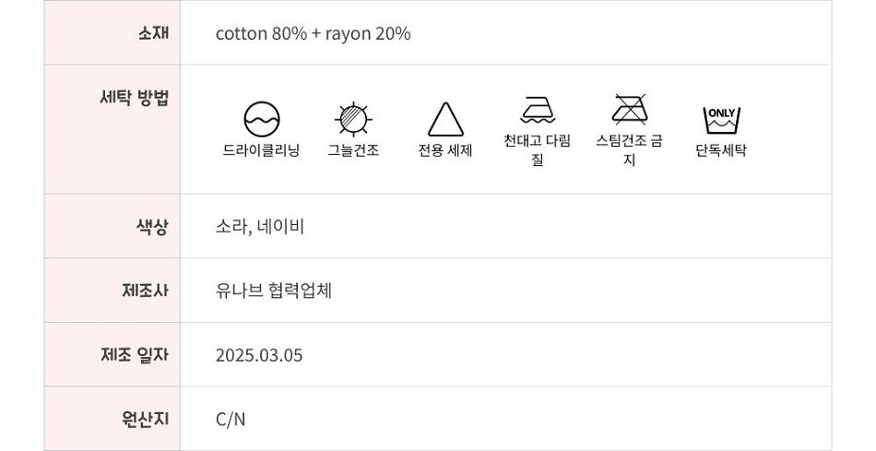Viewport: 876px width, 451px height.
Task: Click the 드라이클리닝 caption text
Action: [x=262, y=149]
